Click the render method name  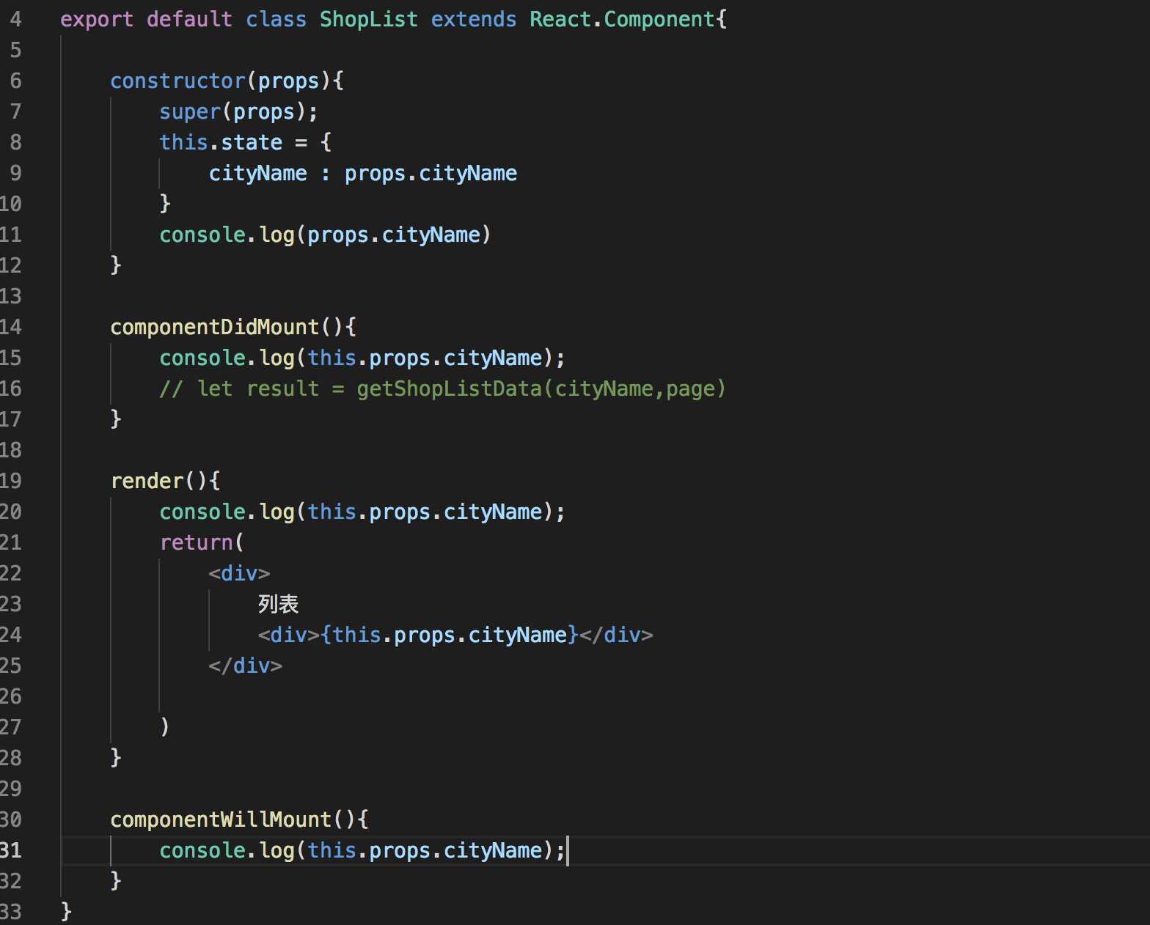coord(147,481)
